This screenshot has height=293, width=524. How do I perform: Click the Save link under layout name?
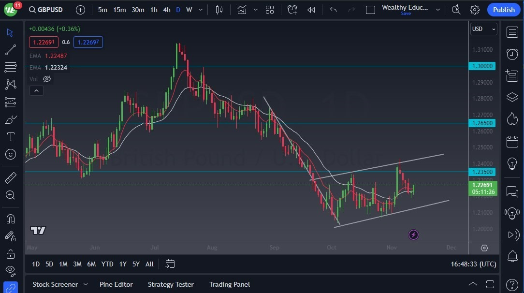click(x=406, y=14)
